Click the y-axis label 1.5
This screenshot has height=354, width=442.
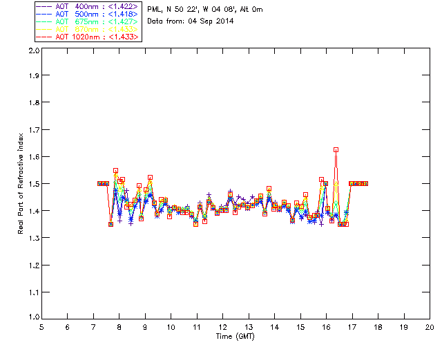point(34,183)
